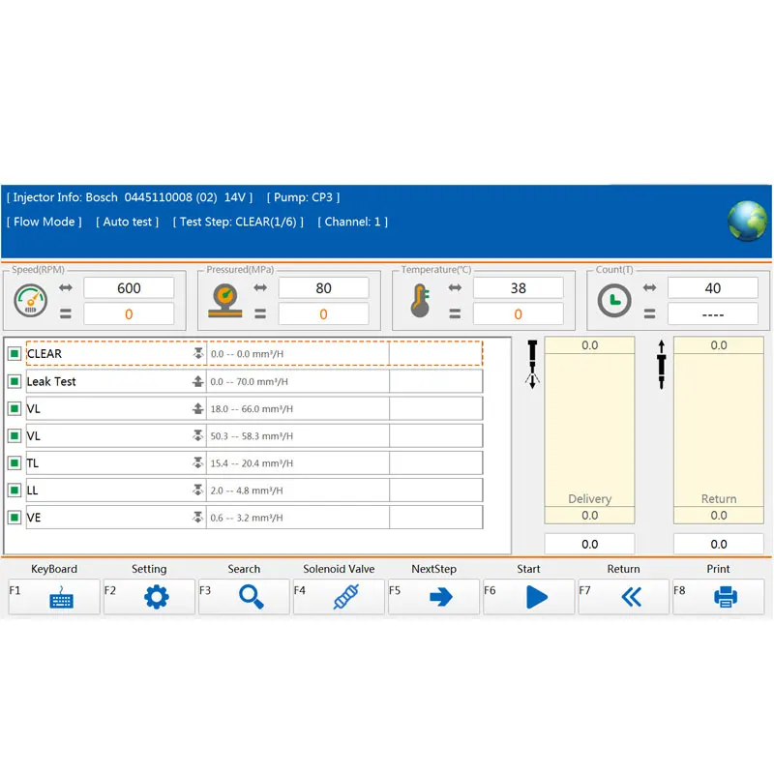Toggle checkbox for VL 50.3 -- 58.3 step
The image size is (774, 774).
click(x=15, y=435)
